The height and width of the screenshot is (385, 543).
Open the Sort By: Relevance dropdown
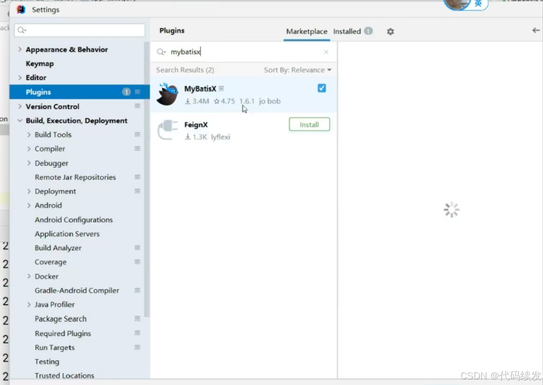(298, 70)
